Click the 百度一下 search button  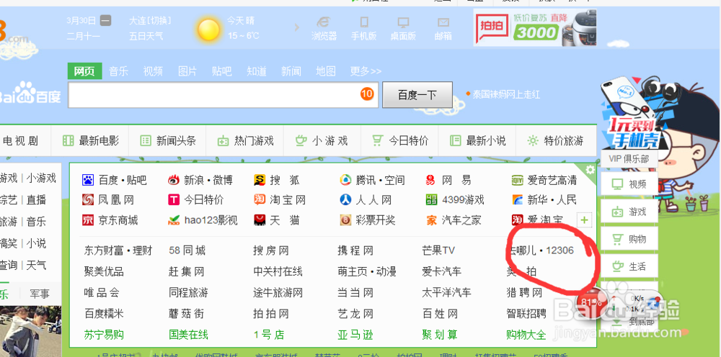[x=417, y=95]
